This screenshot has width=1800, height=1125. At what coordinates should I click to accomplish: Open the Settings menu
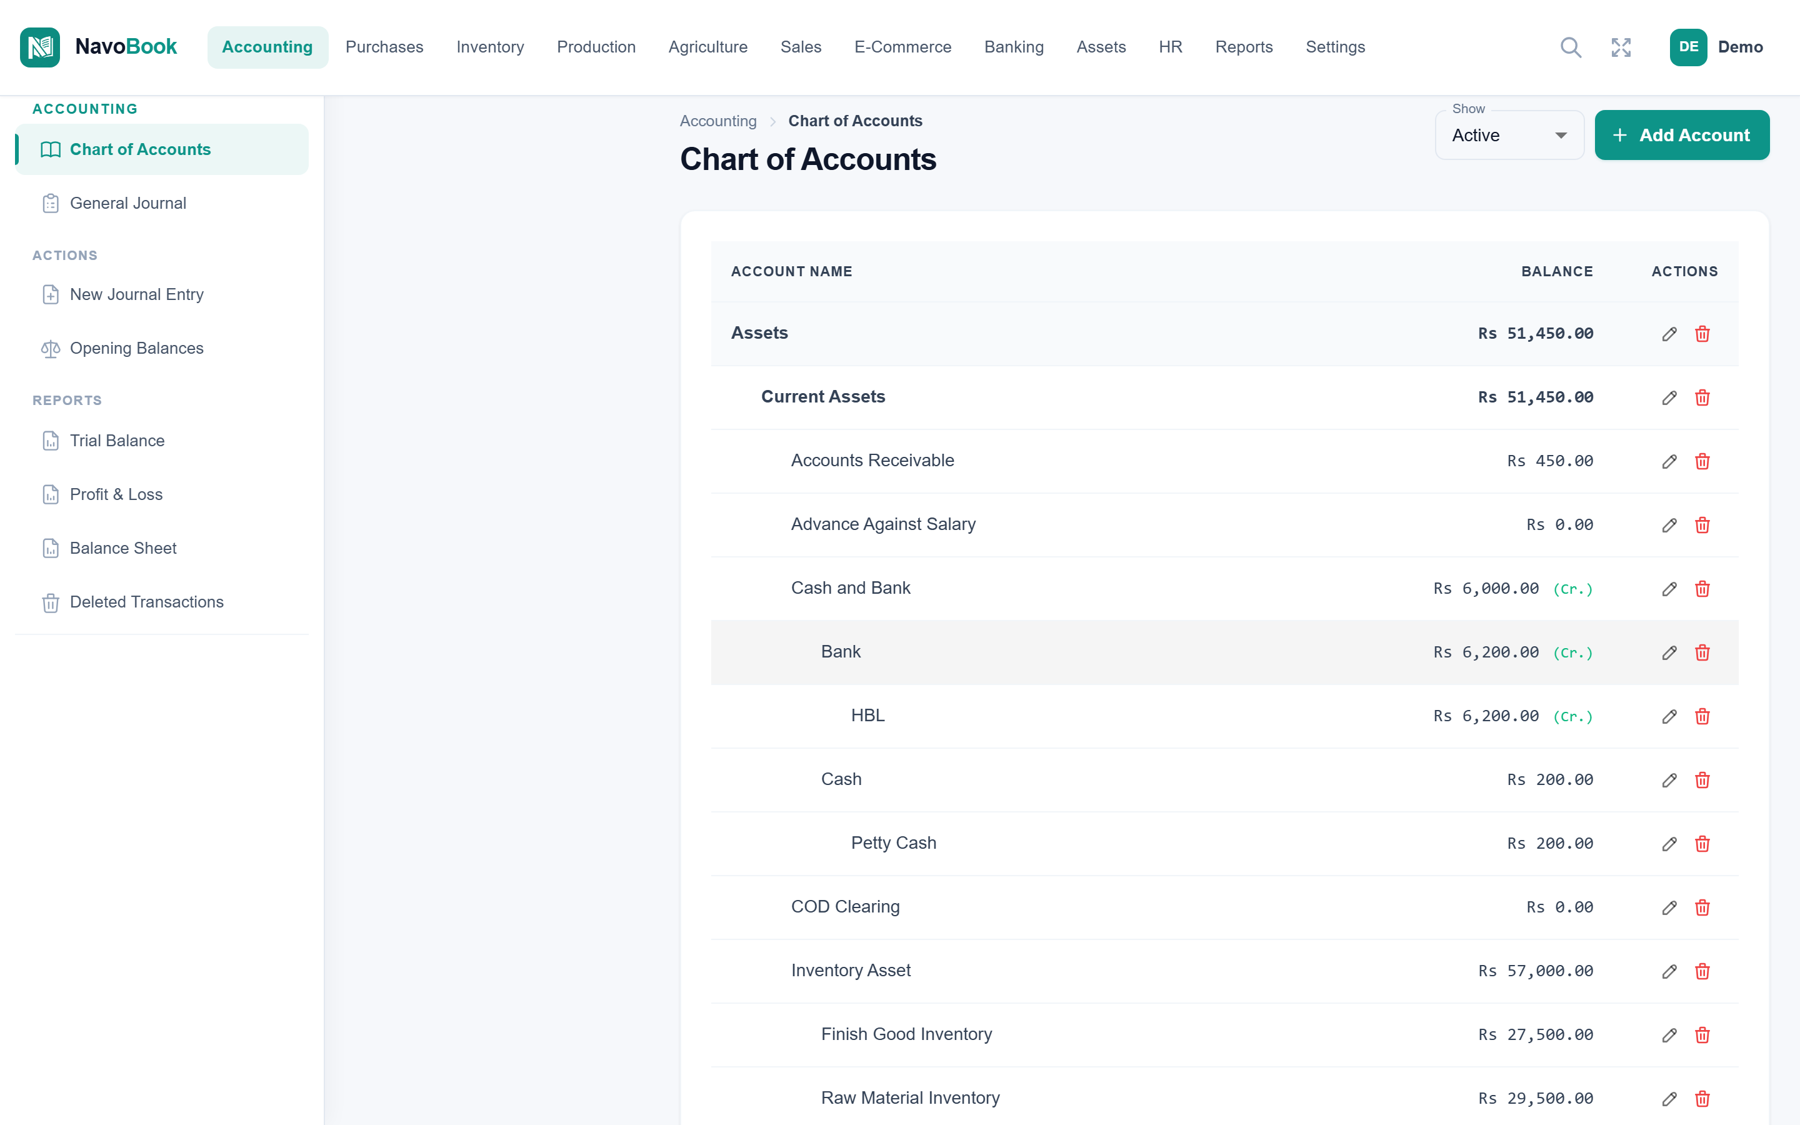(x=1335, y=47)
